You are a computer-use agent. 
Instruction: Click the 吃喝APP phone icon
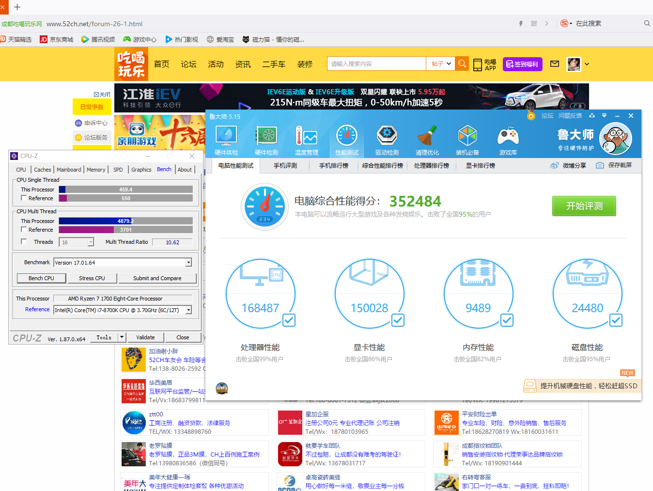478,64
